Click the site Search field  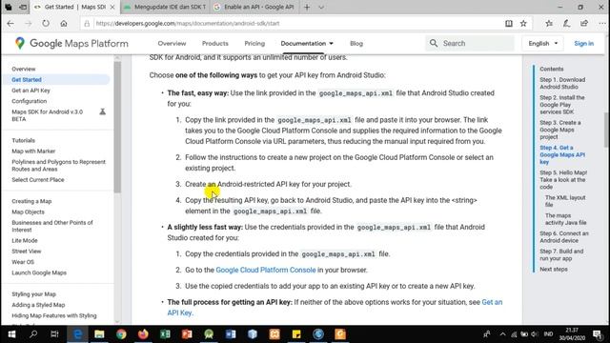pos(470,43)
